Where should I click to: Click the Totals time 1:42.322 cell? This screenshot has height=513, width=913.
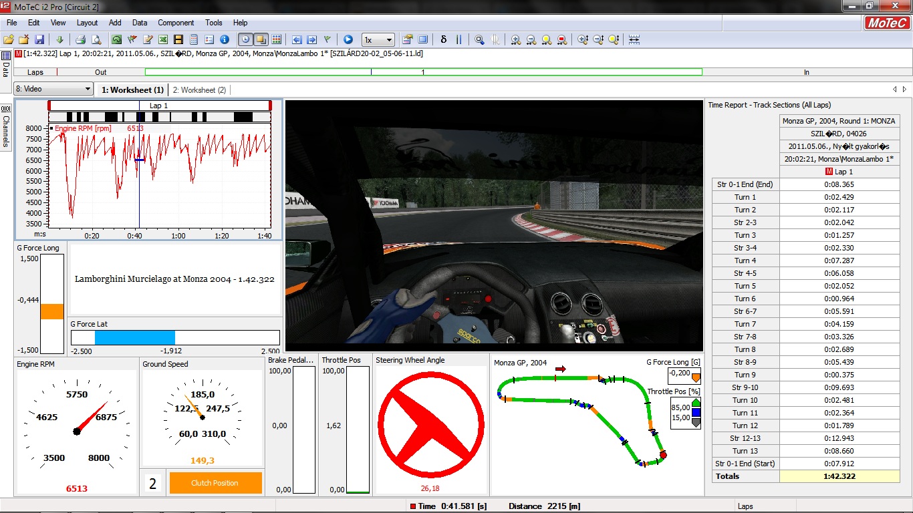839,476
